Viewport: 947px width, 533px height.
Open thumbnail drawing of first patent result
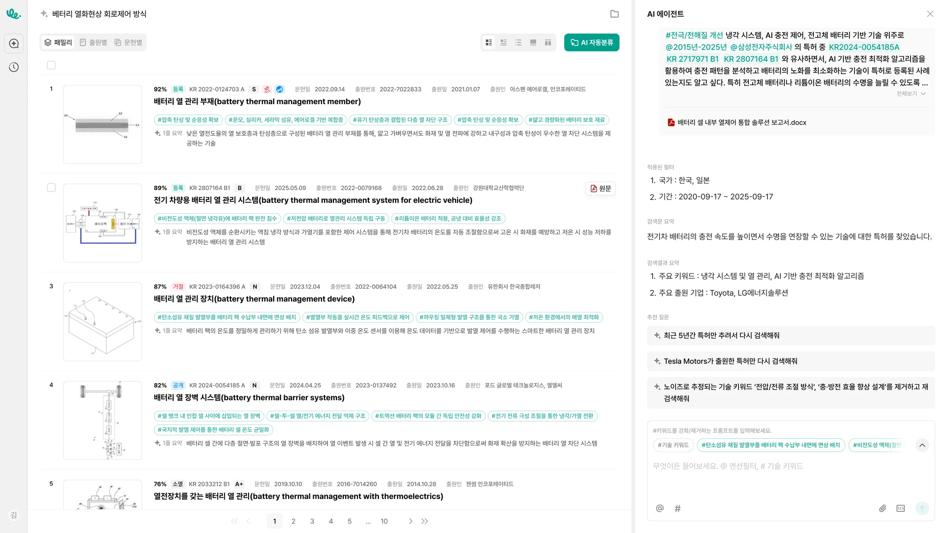103,124
